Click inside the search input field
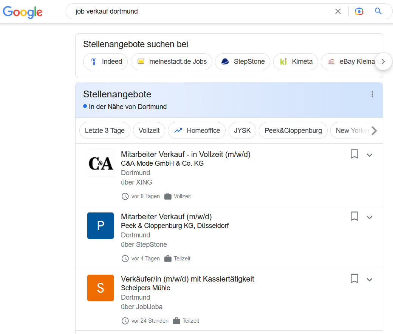393x334 pixels. [196, 11]
